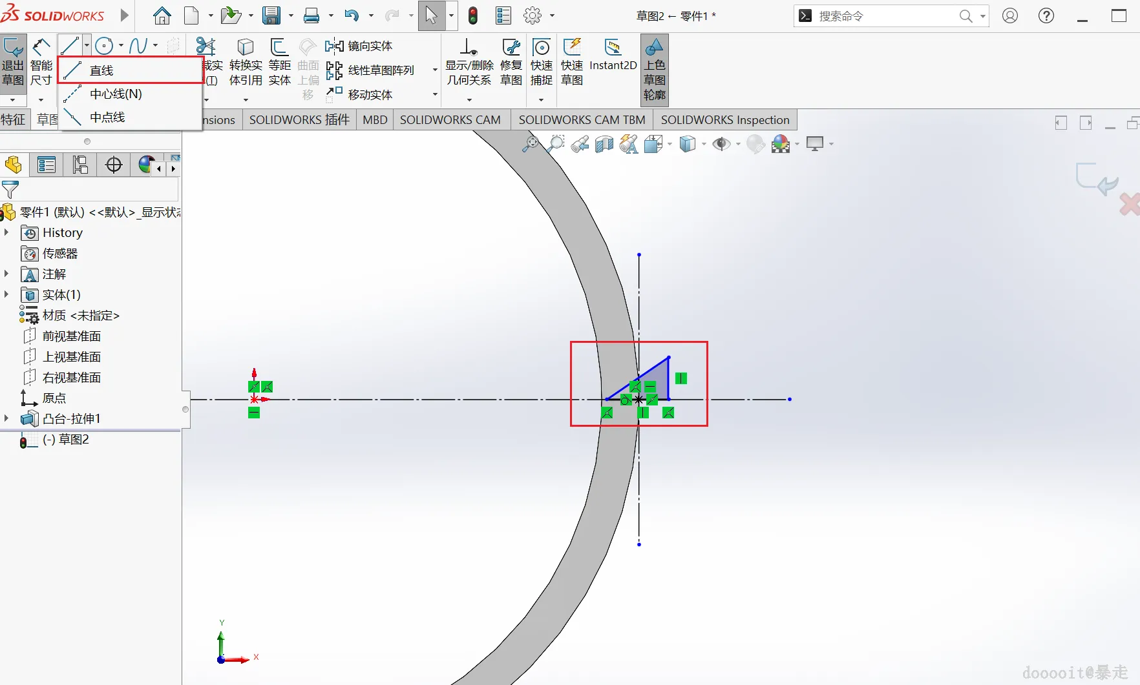Open the Help question mark icon
The width and height of the screenshot is (1140, 685).
[x=1046, y=15]
